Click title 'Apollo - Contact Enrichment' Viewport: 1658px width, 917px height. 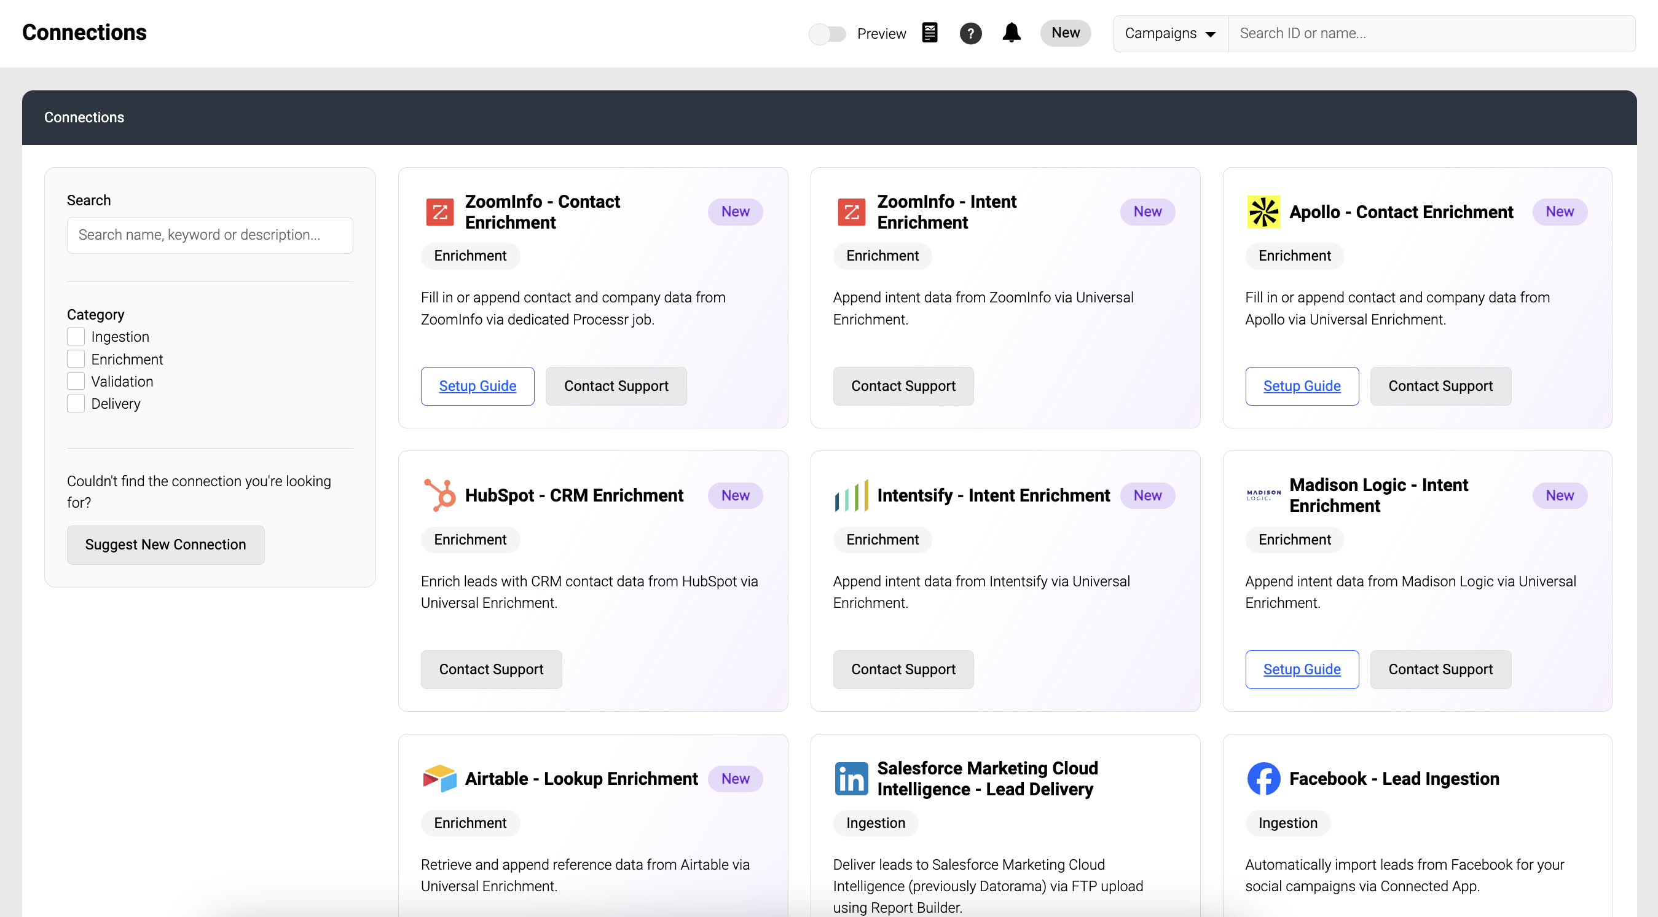[1401, 211]
